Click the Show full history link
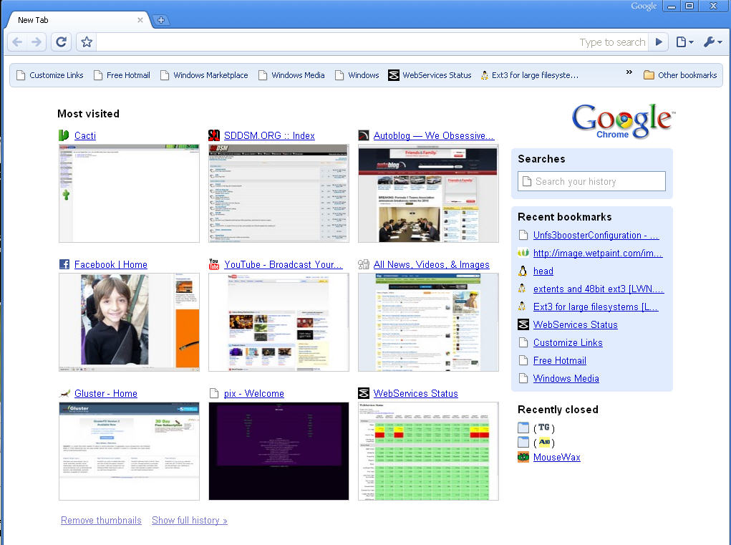This screenshot has height=545, width=731. point(189,521)
